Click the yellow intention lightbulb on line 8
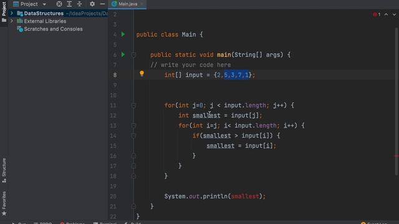 coord(142,73)
